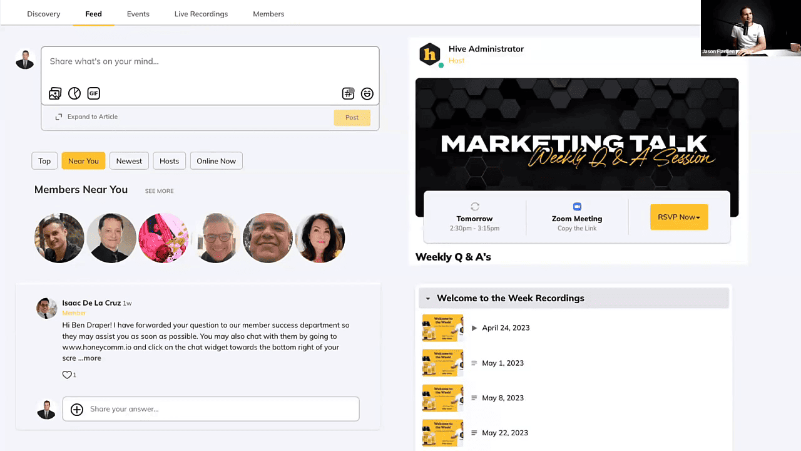Like Isaac De La Cruz's post
Screen dimensions: 801x451
pos(67,375)
